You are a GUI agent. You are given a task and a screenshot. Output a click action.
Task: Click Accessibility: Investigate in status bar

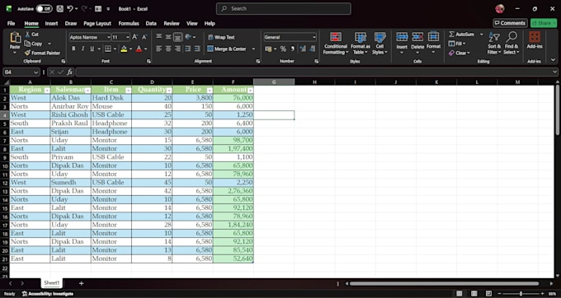click(48, 294)
